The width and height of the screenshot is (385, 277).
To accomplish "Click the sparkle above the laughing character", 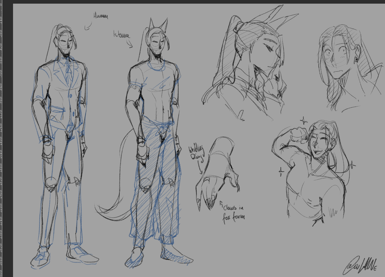I will click(x=303, y=121).
